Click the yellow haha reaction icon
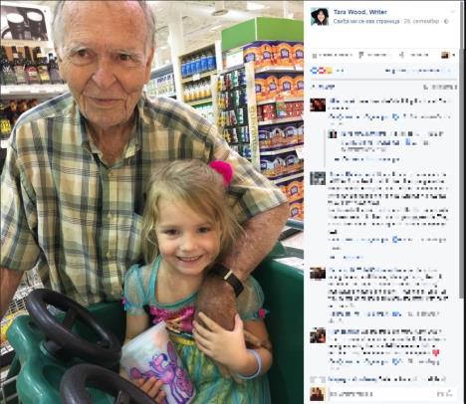The height and width of the screenshot is (404, 466). pos(329,71)
